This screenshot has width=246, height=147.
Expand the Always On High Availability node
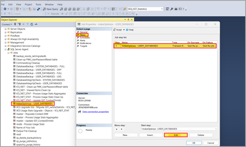[x=5, y=39]
